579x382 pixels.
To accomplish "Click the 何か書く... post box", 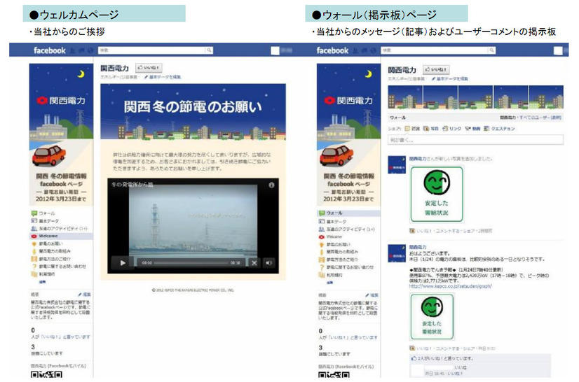I will 475,140.
